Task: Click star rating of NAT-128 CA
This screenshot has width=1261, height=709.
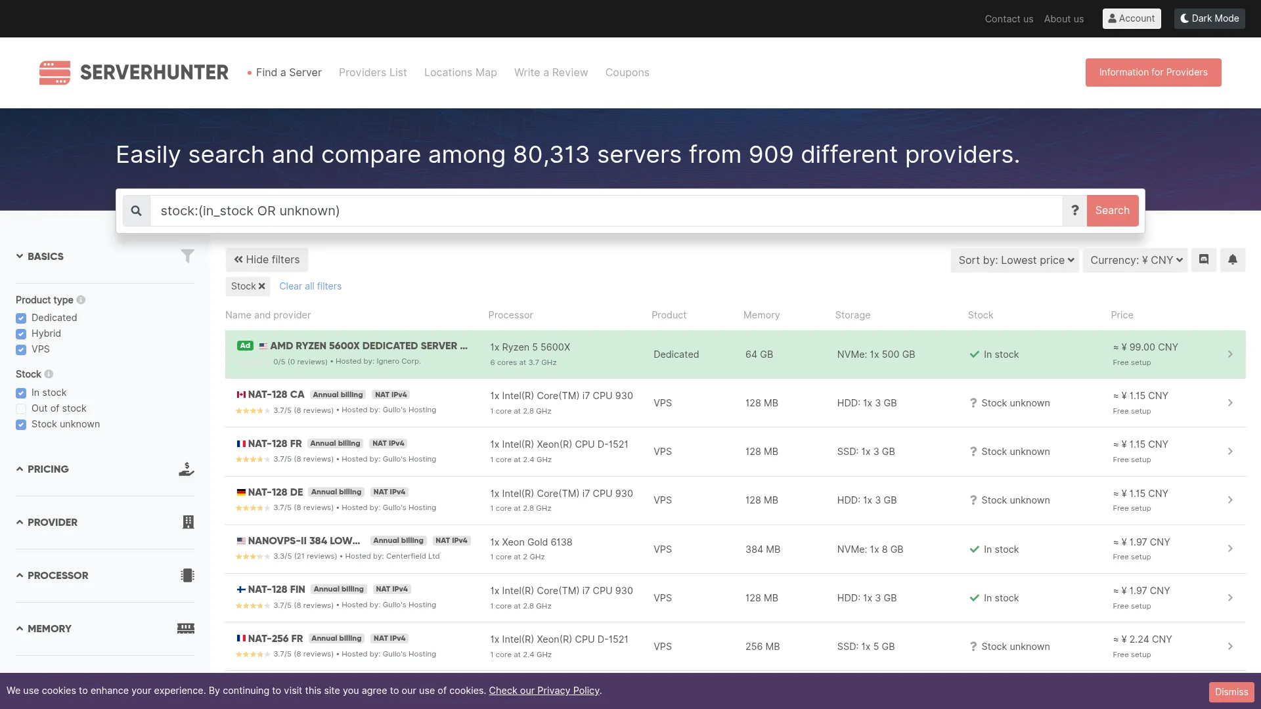Action: coord(253,411)
